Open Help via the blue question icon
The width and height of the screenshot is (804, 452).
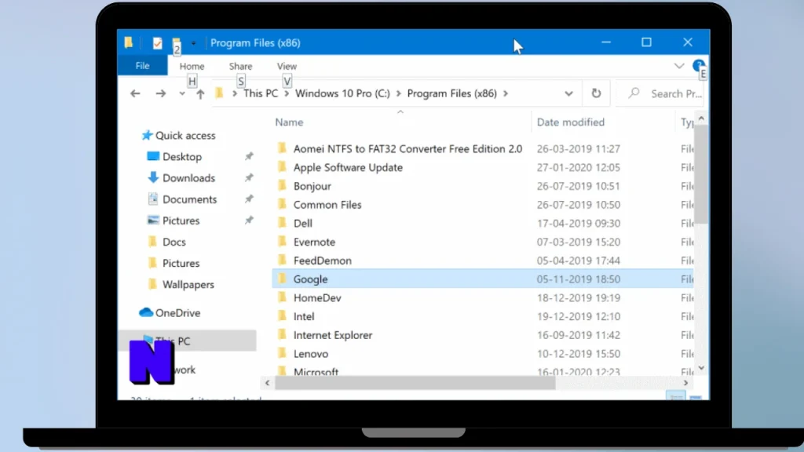coord(698,65)
